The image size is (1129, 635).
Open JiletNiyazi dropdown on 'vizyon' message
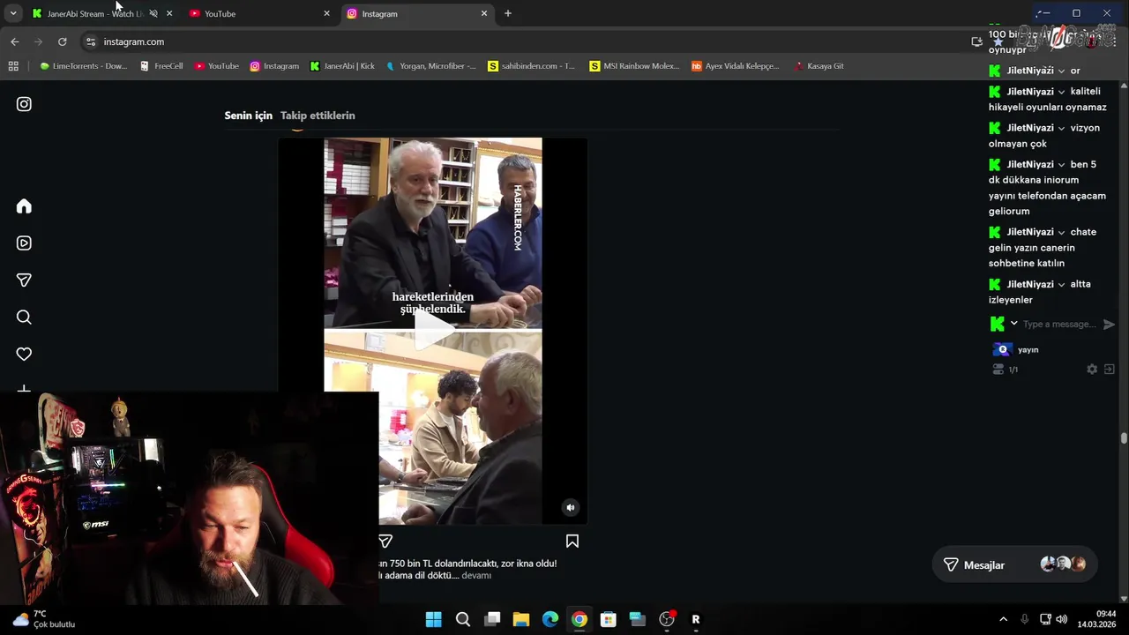point(1061,128)
